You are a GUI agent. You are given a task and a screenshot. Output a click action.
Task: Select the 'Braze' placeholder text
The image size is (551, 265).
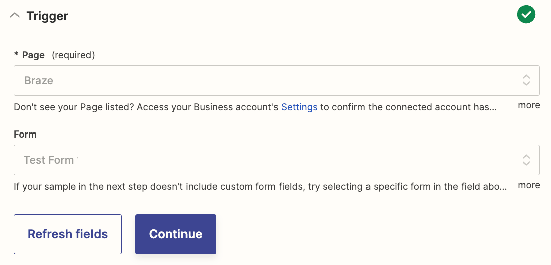39,80
